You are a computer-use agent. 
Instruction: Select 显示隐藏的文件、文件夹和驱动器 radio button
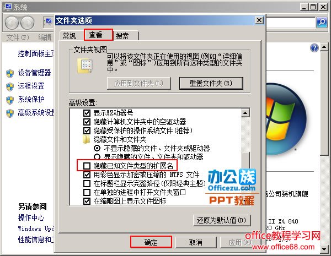(x=97, y=157)
